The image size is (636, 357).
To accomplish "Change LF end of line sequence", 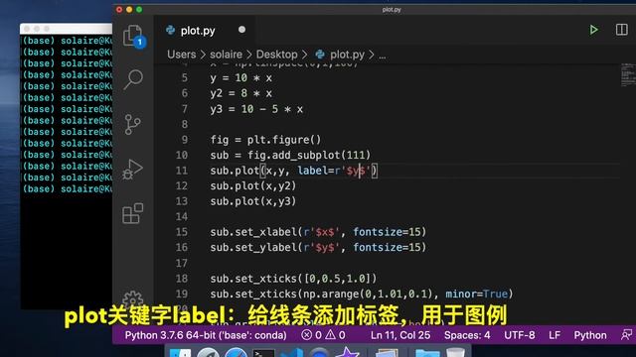I will [x=555, y=335].
